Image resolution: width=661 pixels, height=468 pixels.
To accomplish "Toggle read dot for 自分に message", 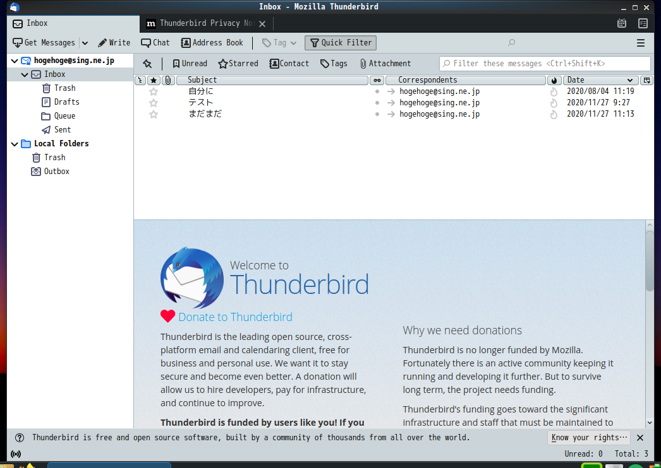I will pos(377,91).
